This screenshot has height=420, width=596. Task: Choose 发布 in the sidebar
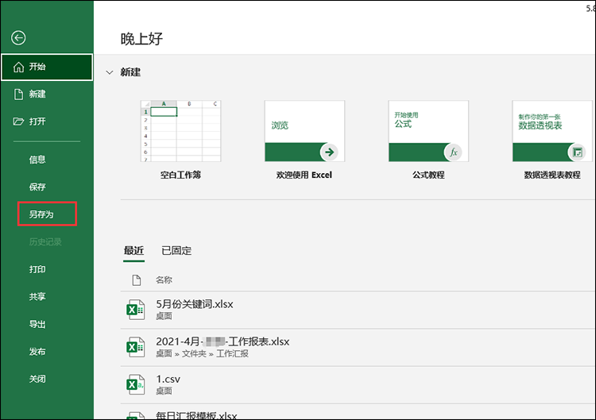[x=37, y=352]
